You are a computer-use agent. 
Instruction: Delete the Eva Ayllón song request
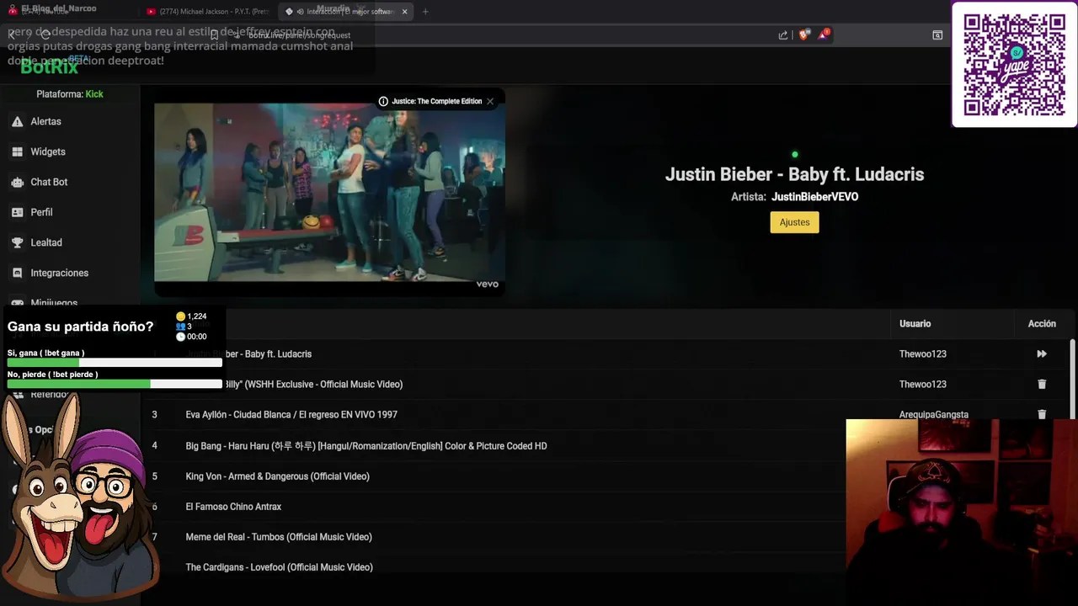[x=1042, y=414]
